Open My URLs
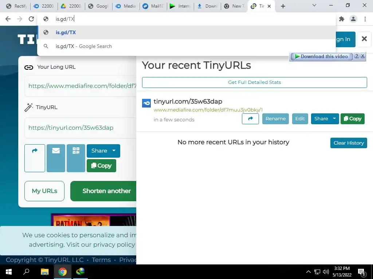373x279 pixels. click(x=44, y=191)
